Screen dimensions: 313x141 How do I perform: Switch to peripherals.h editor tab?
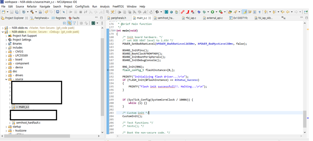click(x=118, y=18)
